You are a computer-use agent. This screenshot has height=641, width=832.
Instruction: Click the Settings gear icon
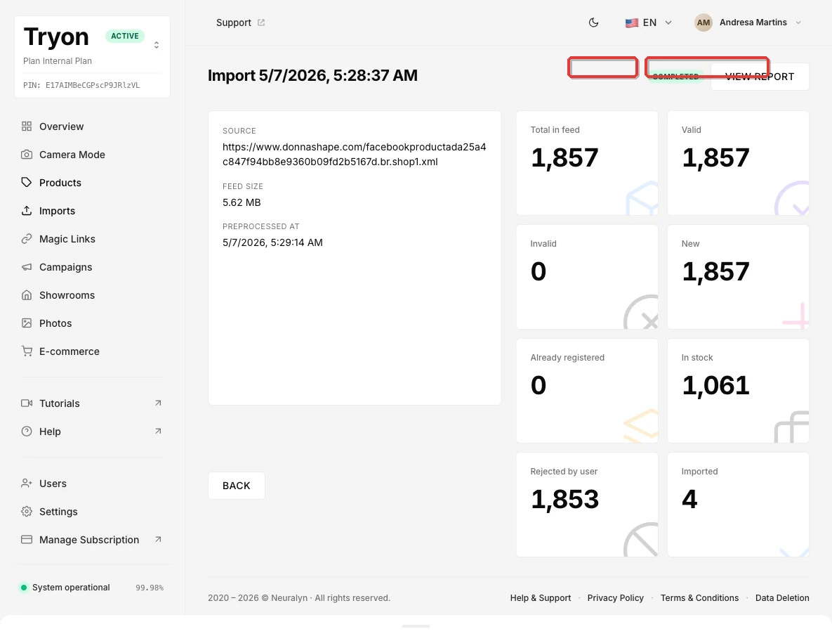[x=27, y=512]
